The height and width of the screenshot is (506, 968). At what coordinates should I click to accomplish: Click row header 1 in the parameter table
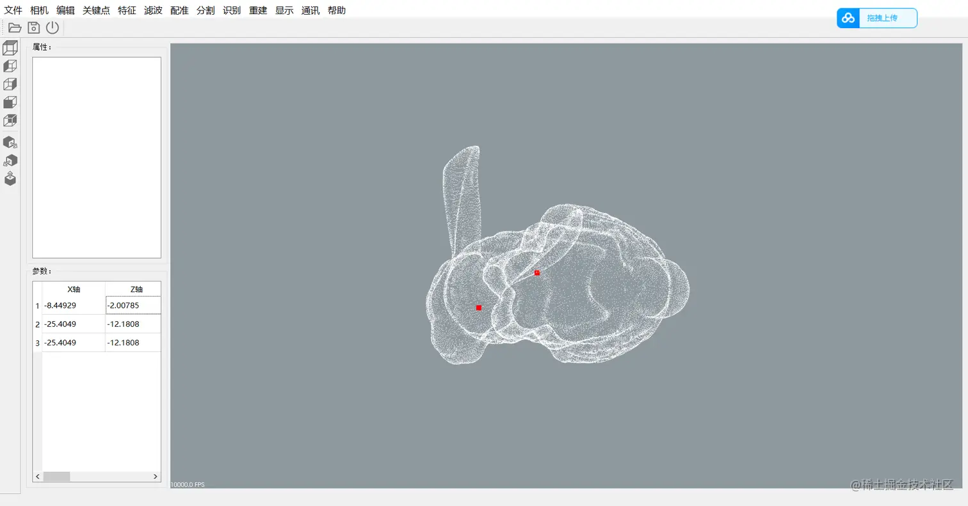[x=37, y=306]
